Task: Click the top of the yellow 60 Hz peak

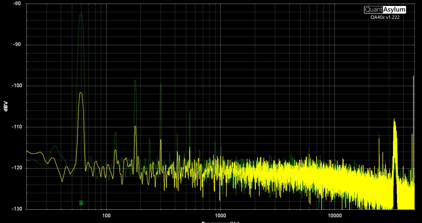Action: [x=81, y=93]
